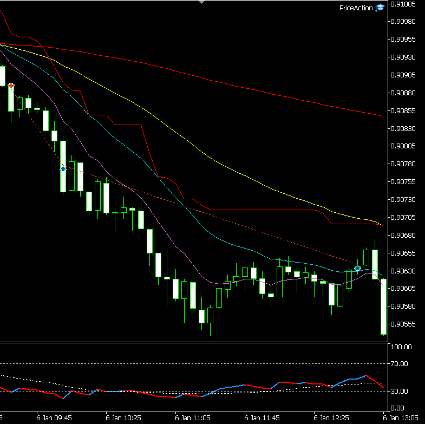
Task: Select the red-blue oscillator line peak
Action: point(367,376)
